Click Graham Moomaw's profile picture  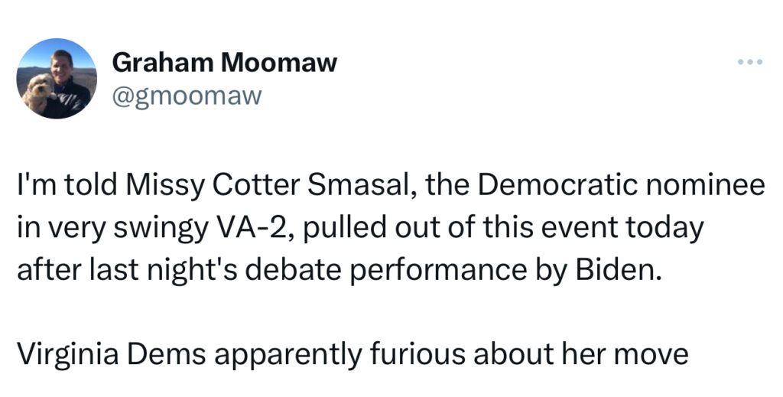click(x=56, y=79)
